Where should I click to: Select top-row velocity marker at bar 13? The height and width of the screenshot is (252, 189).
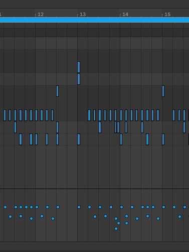pos(79,207)
